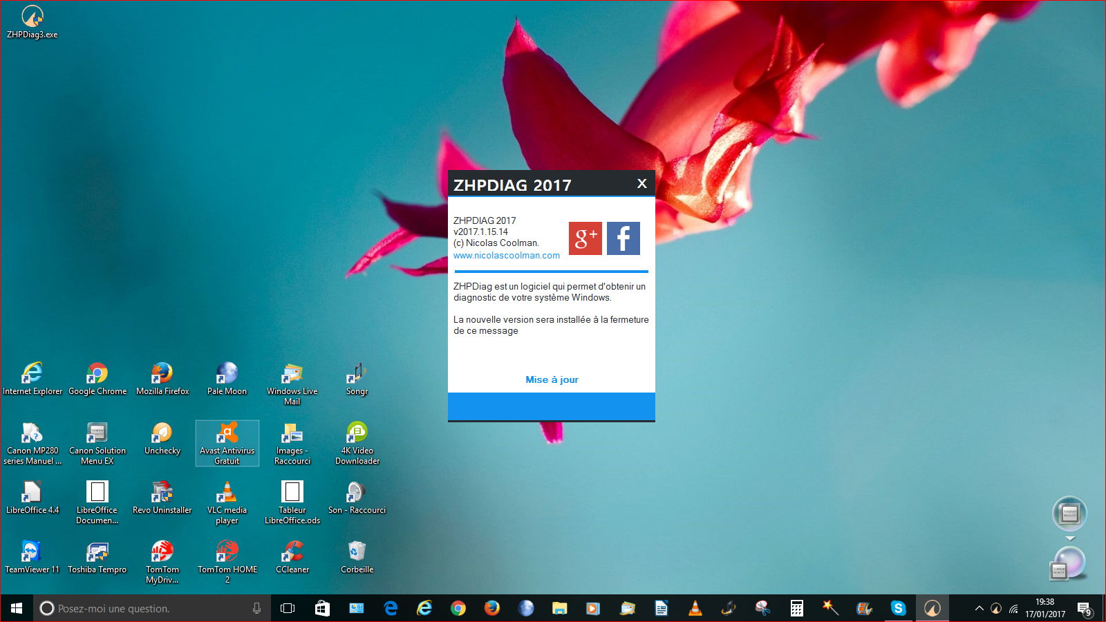Select the TomTom MyDrive desktop shortcut
Screen dimensions: 1106x622
point(162,562)
